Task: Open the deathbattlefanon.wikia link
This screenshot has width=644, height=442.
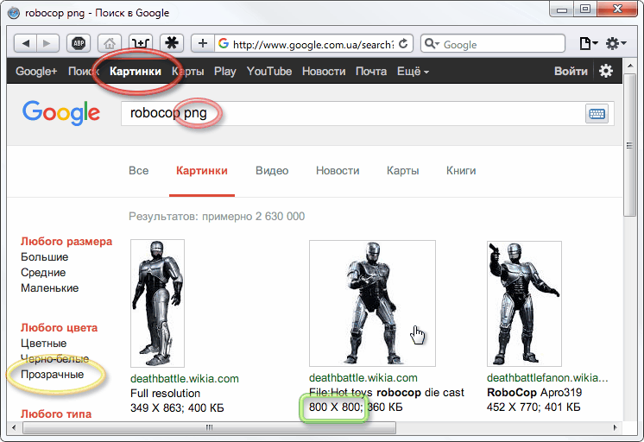Action: tap(547, 377)
